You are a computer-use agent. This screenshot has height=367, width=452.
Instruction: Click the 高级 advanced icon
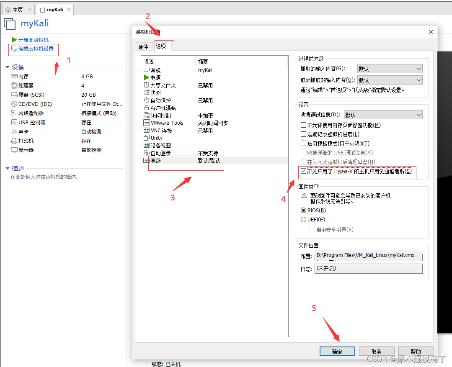pos(147,160)
